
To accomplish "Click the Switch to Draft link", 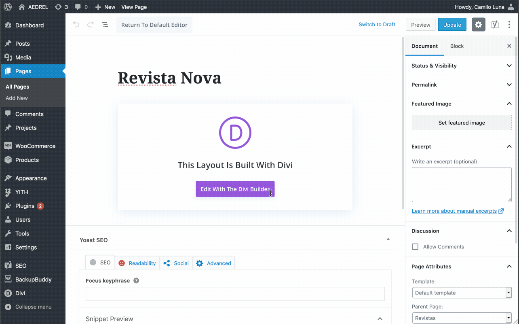I will pos(377,25).
